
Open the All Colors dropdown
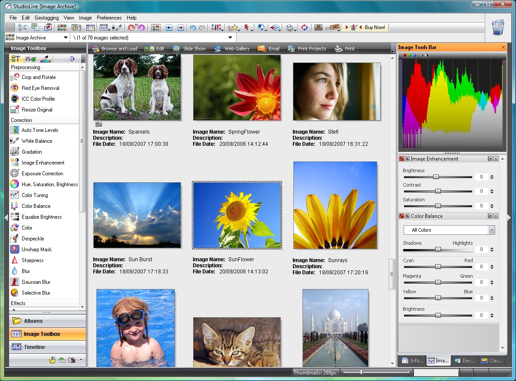tap(492, 230)
